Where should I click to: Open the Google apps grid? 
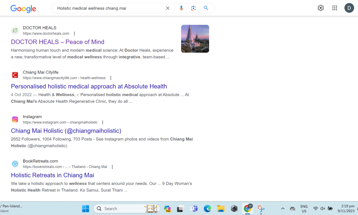point(335,8)
